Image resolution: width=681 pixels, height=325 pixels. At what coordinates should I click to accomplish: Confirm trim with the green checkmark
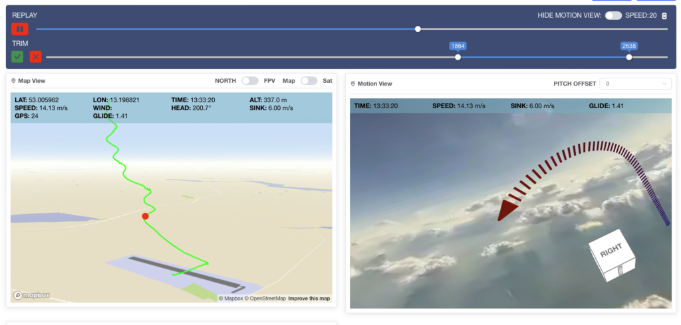pos(17,57)
